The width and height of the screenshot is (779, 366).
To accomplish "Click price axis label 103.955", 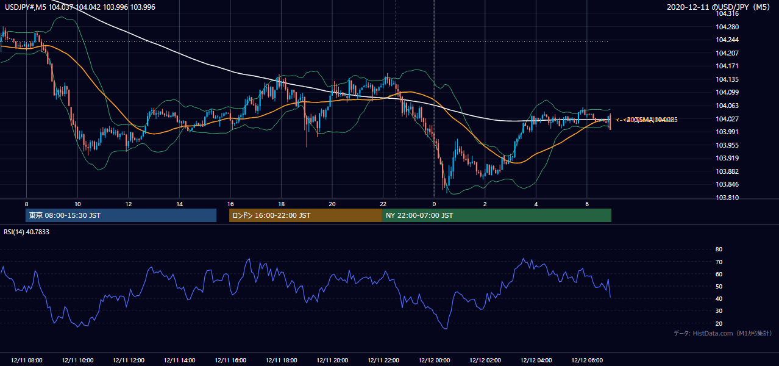I will point(728,145).
